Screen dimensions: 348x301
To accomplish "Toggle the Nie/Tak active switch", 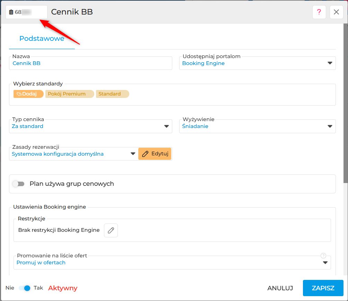I will click(x=24, y=288).
